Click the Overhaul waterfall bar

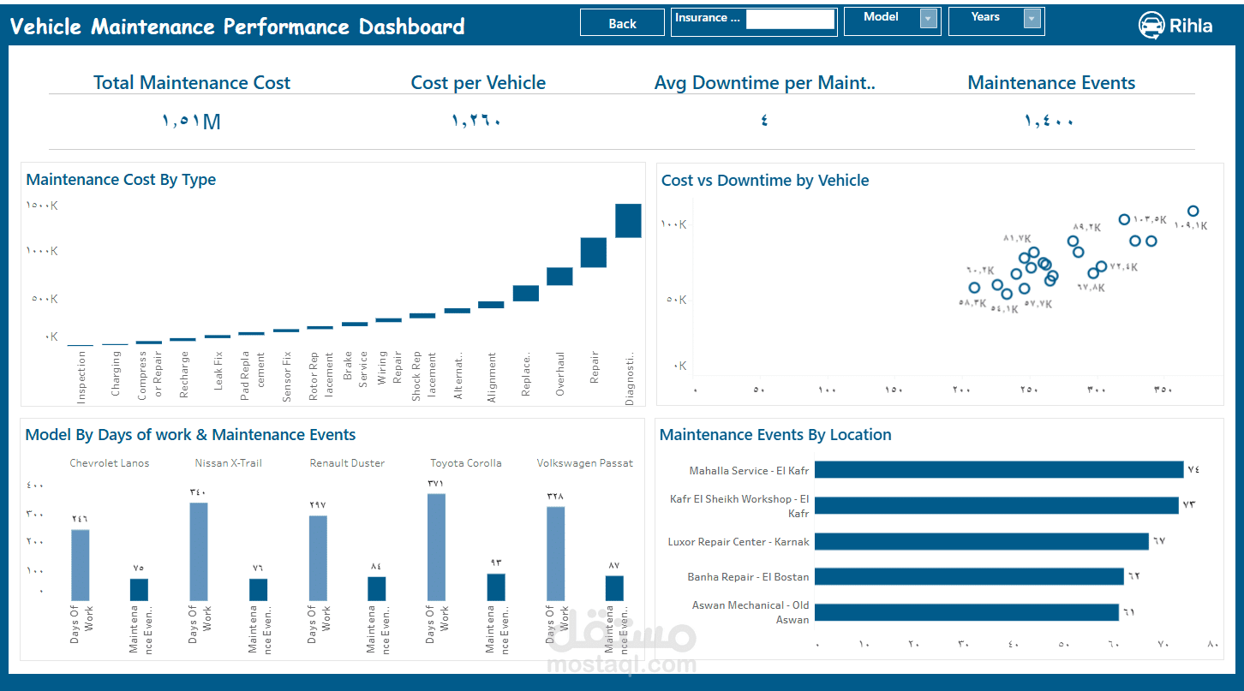pyautogui.click(x=559, y=277)
